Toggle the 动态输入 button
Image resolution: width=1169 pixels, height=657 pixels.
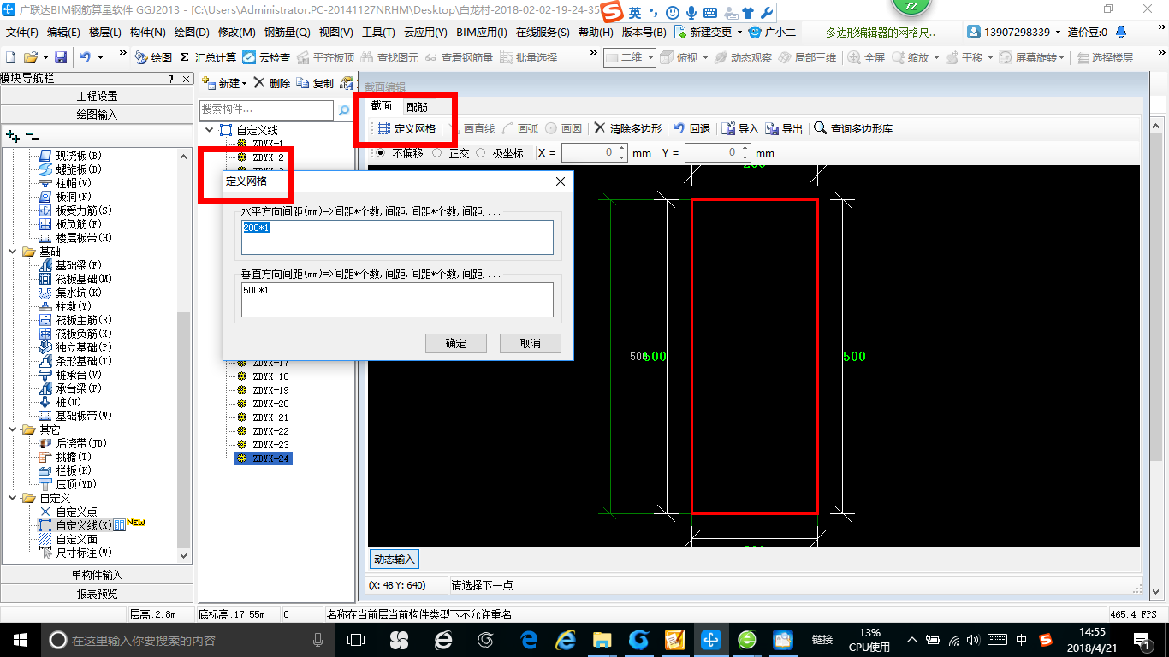tap(394, 559)
